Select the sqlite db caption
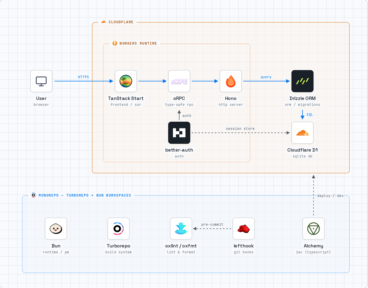The image size is (368, 288). click(x=302, y=156)
